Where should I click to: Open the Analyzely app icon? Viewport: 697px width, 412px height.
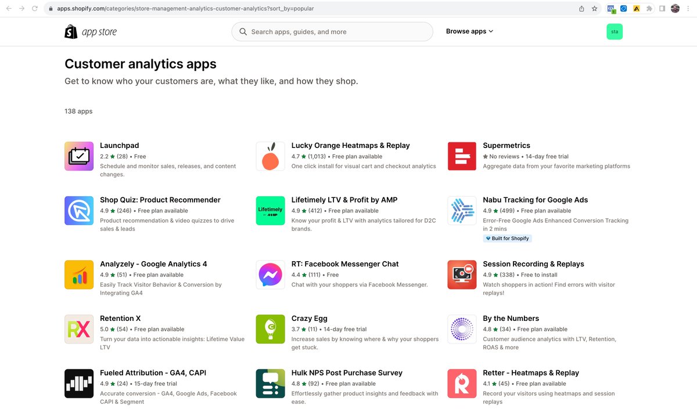79,274
